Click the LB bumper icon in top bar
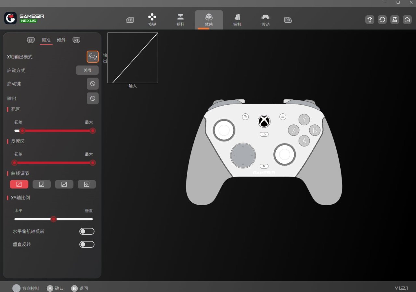Viewport: 416px width, 292px height. coord(130,20)
